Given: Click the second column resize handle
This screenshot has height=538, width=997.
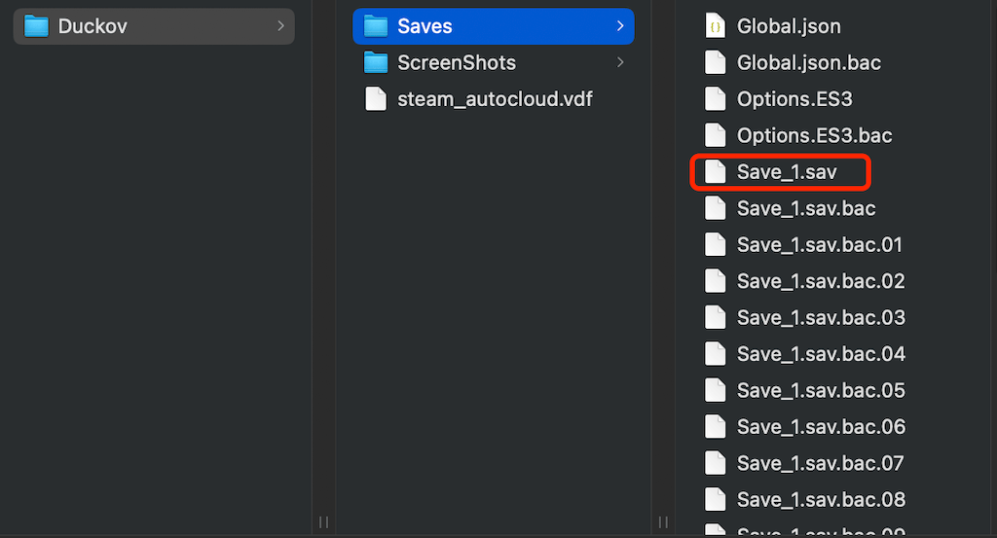Looking at the screenshot, I should click(x=664, y=521).
